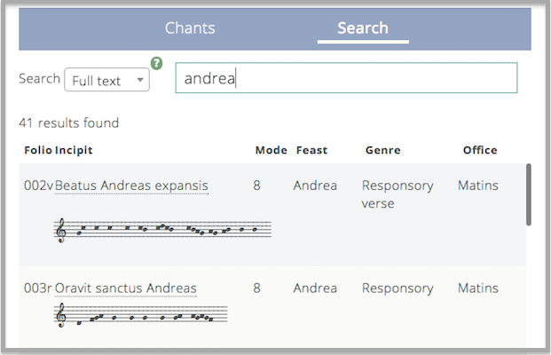Click the Mode column header

coord(271,150)
